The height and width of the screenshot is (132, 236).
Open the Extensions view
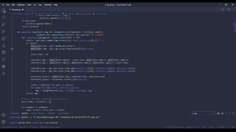pos(4,38)
